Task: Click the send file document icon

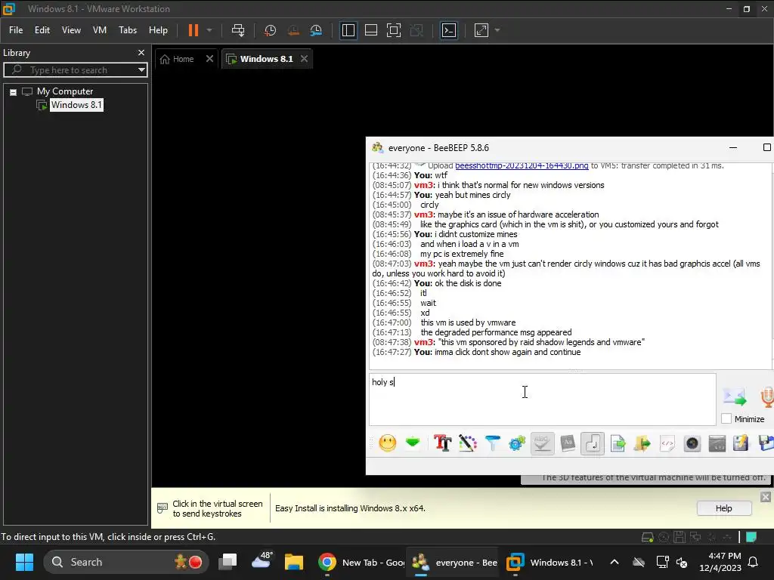Action: coord(618,443)
